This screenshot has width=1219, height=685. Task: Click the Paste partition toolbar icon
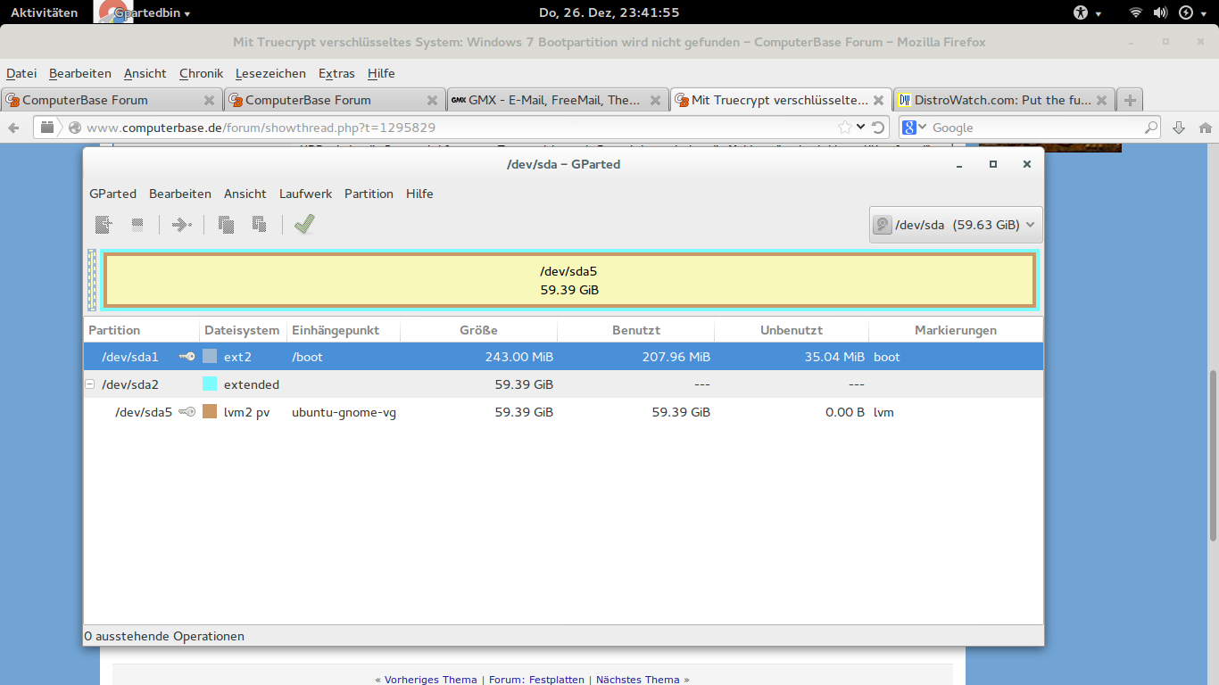click(x=259, y=225)
